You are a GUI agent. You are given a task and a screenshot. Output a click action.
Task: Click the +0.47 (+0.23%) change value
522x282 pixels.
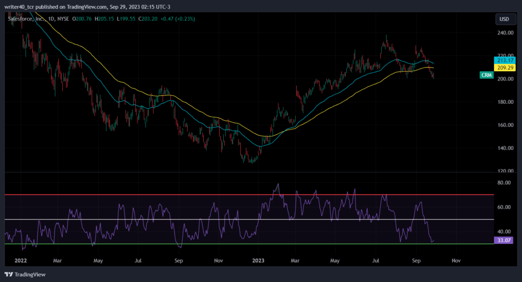click(x=178, y=19)
